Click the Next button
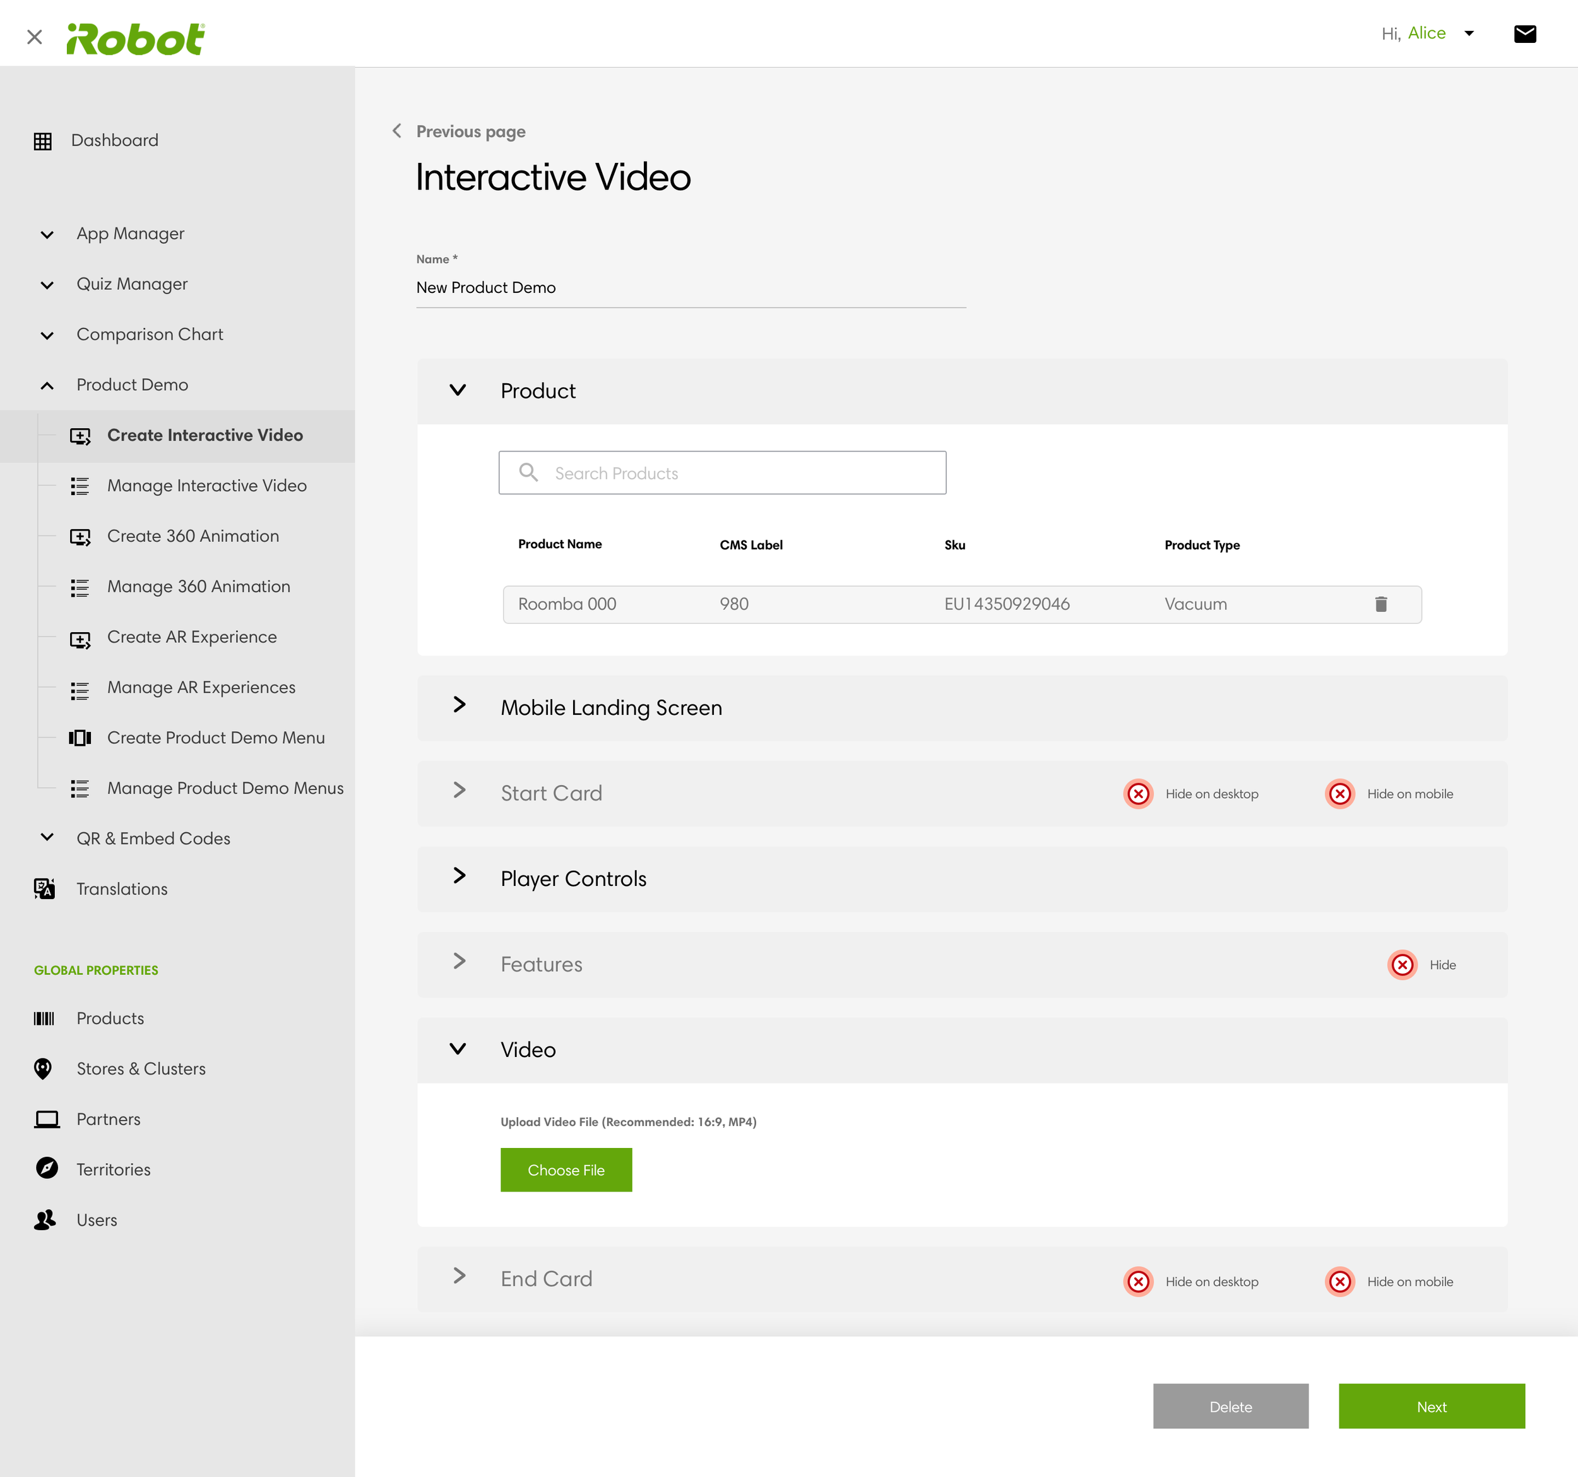 1430,1406
